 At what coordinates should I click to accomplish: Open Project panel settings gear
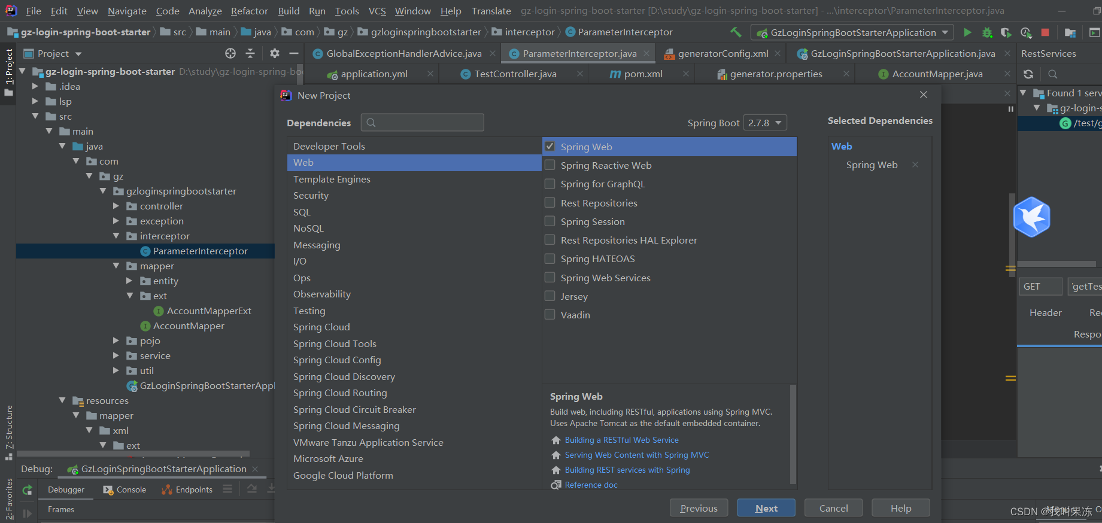(275, 53)
